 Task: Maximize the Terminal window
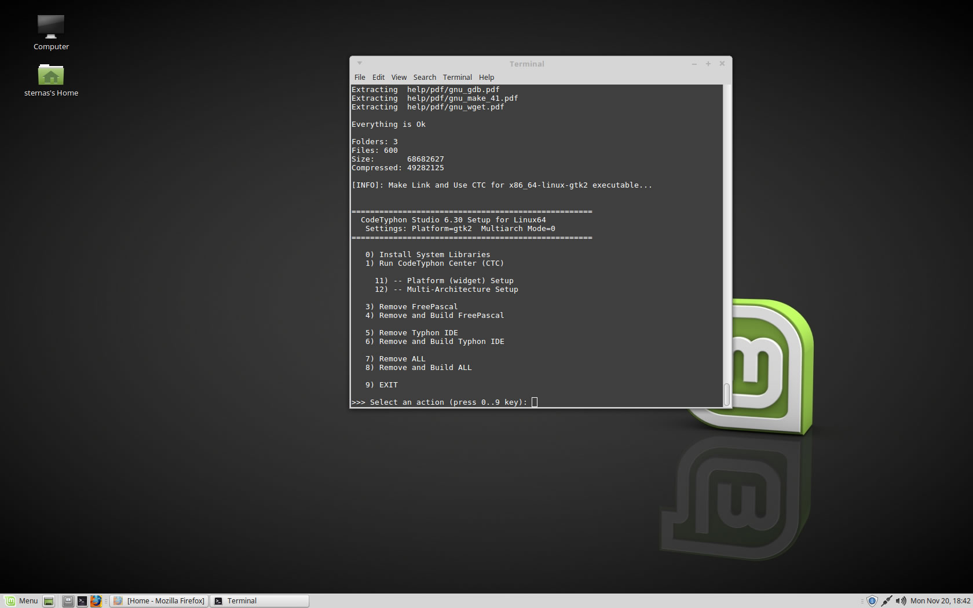click(x=708, y=64)
